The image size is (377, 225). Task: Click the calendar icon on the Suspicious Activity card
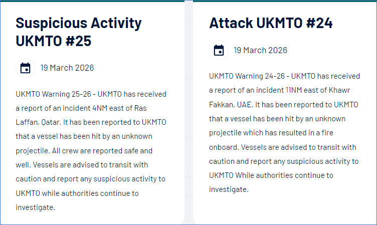26,68
